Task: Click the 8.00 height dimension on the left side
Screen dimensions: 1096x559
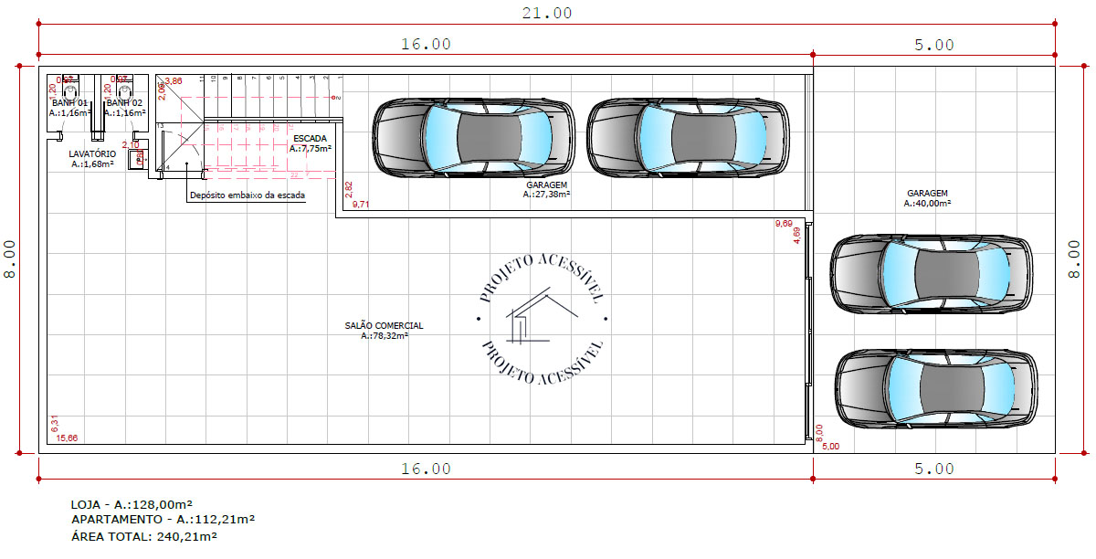Action: (10, 259)
